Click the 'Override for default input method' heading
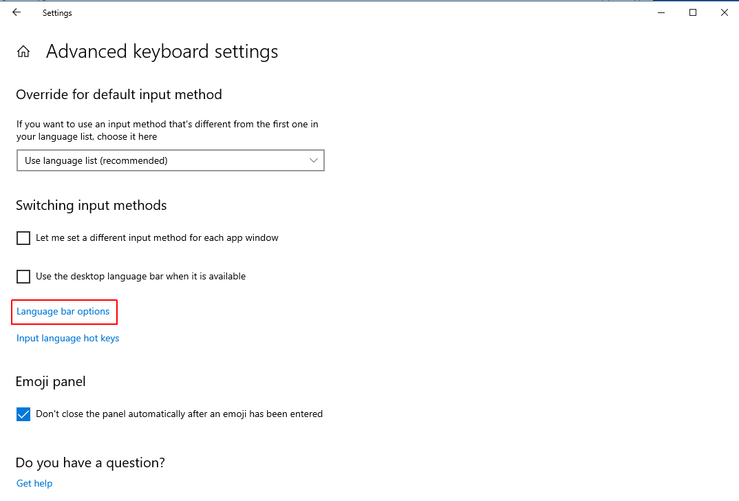 [119, 95]
